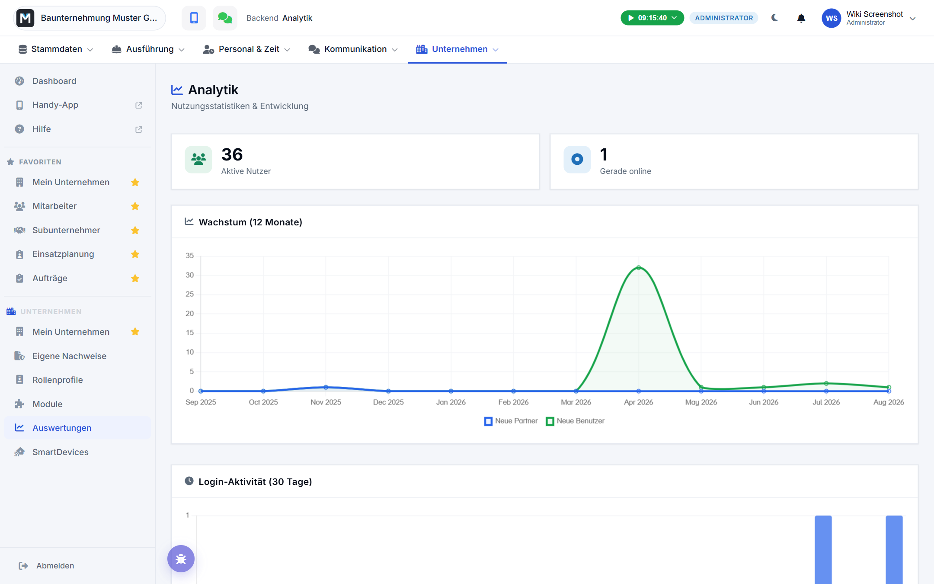Click the Module puzzle icon

19,404
